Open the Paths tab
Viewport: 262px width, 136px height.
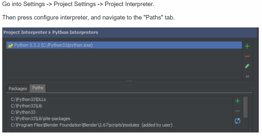click(38, 88)
